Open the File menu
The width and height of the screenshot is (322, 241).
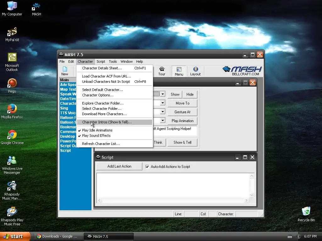(x=62, y=62)
